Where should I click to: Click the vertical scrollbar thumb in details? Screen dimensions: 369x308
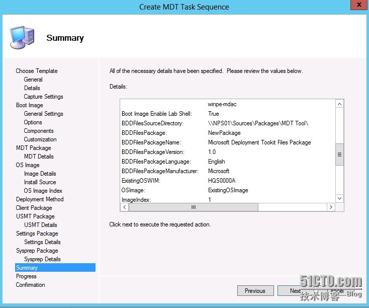click(339, 155)
